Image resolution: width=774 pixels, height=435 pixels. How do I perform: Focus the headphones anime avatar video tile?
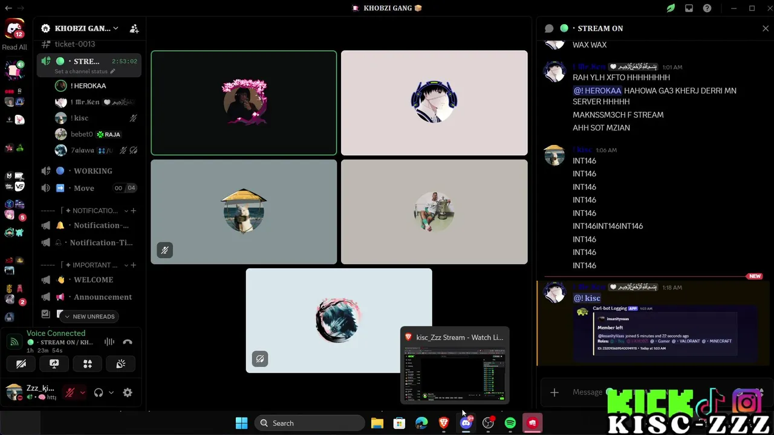coord(434,103)
